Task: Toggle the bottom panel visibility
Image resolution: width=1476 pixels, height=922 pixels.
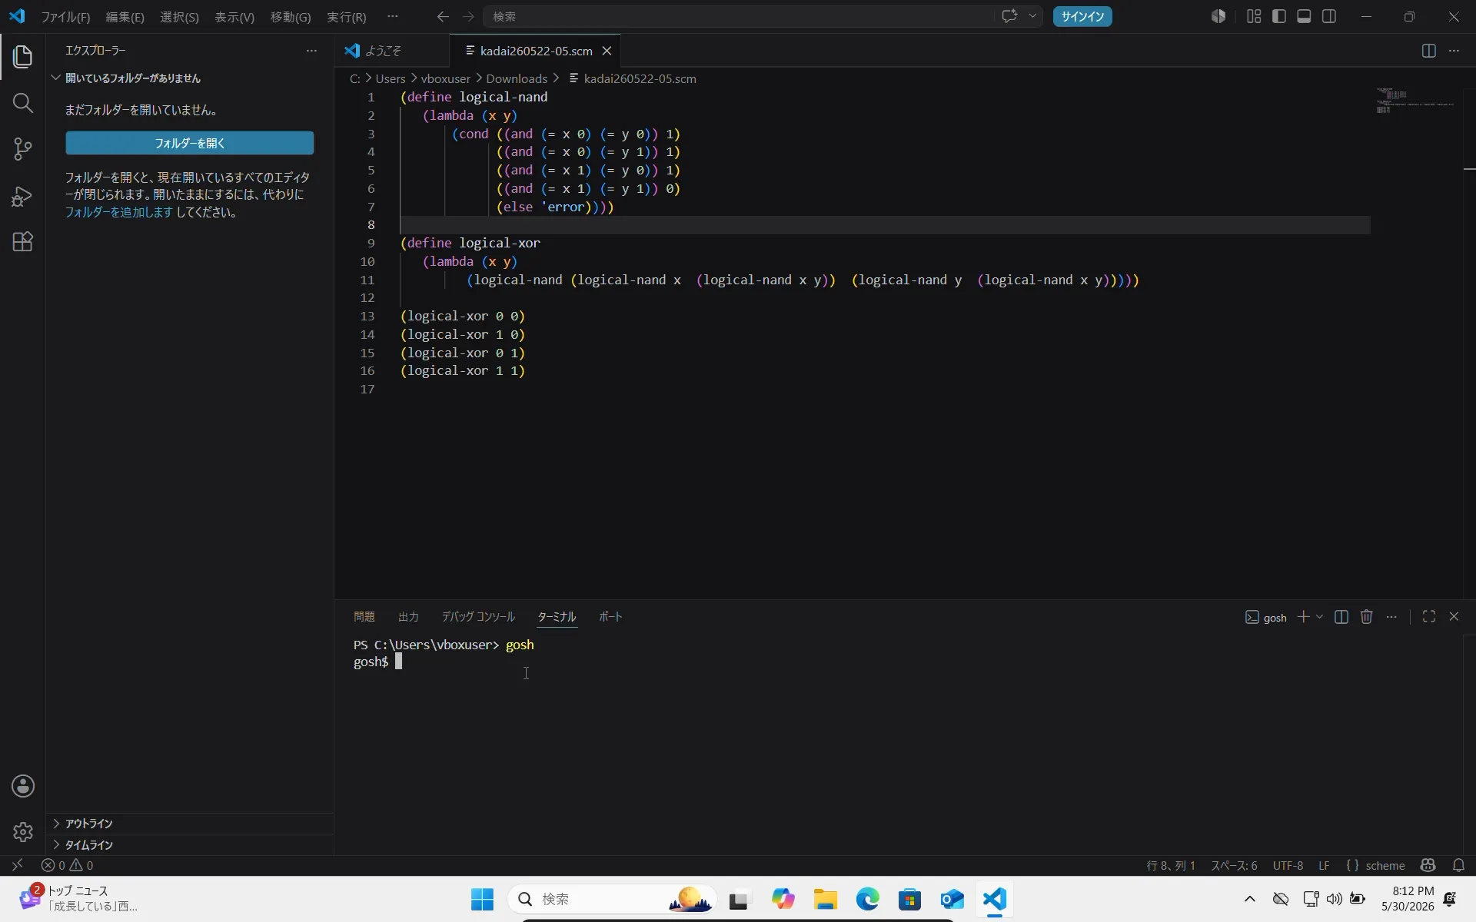Action: coord(1304,16)
